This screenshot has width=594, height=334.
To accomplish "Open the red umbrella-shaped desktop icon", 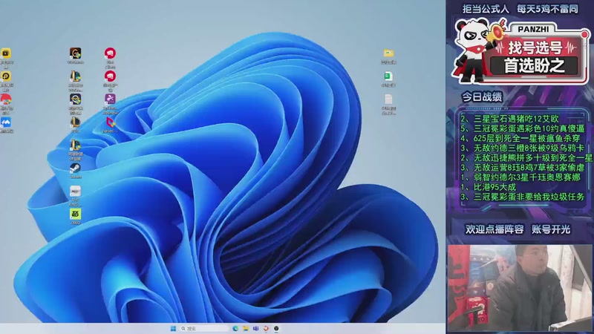I will click(6, 99).
